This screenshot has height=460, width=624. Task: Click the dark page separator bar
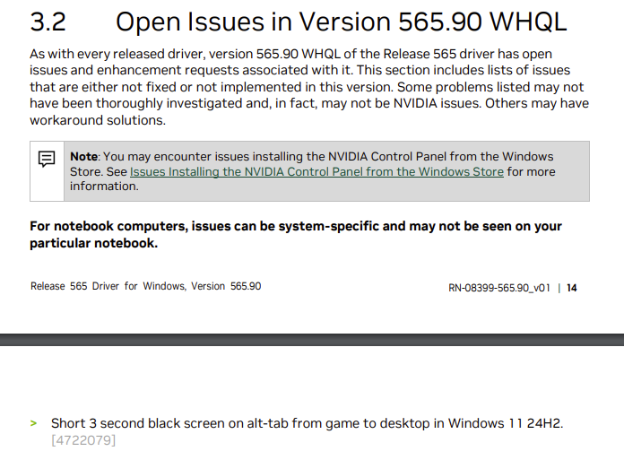pos(312,340)
